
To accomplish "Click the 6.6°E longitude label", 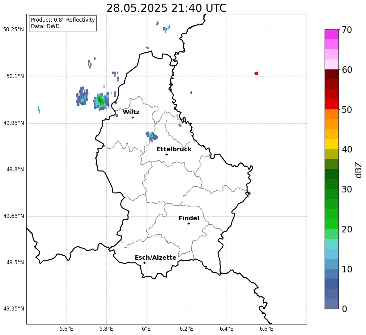I will click(266, 329).
